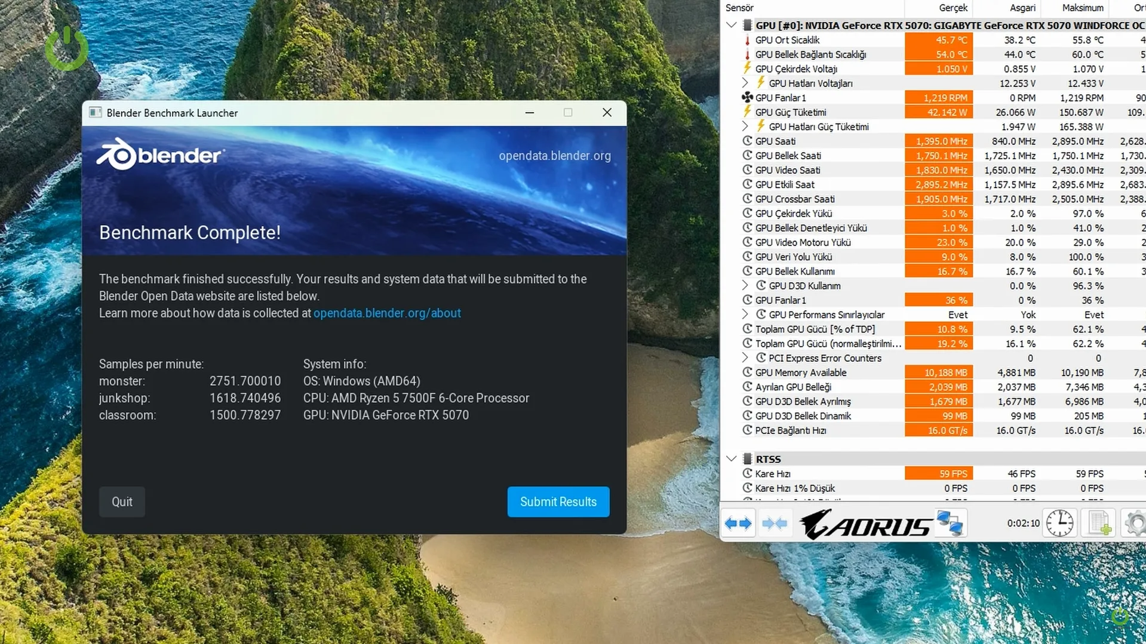
Task: Click the icon beside GPU Video Motoru Yükü
Action: (747, 242)
